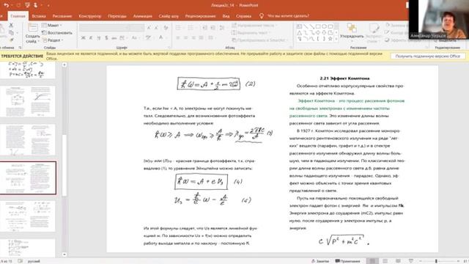Click the Increase Indent icon
The height and width of the screenshot is (264, 469).
[213, 28]
